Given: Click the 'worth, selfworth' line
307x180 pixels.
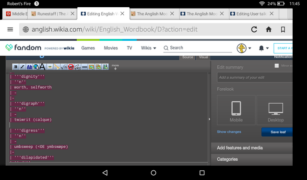Looking at the screenshot, I should [x=33, y=87].
